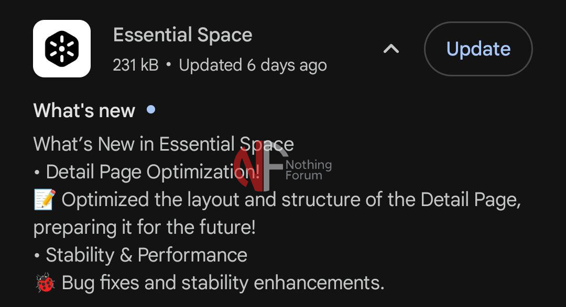The image size is (566, 307).
Task: Tap the Updated 6 days ago text
Action: pos(253,65)
